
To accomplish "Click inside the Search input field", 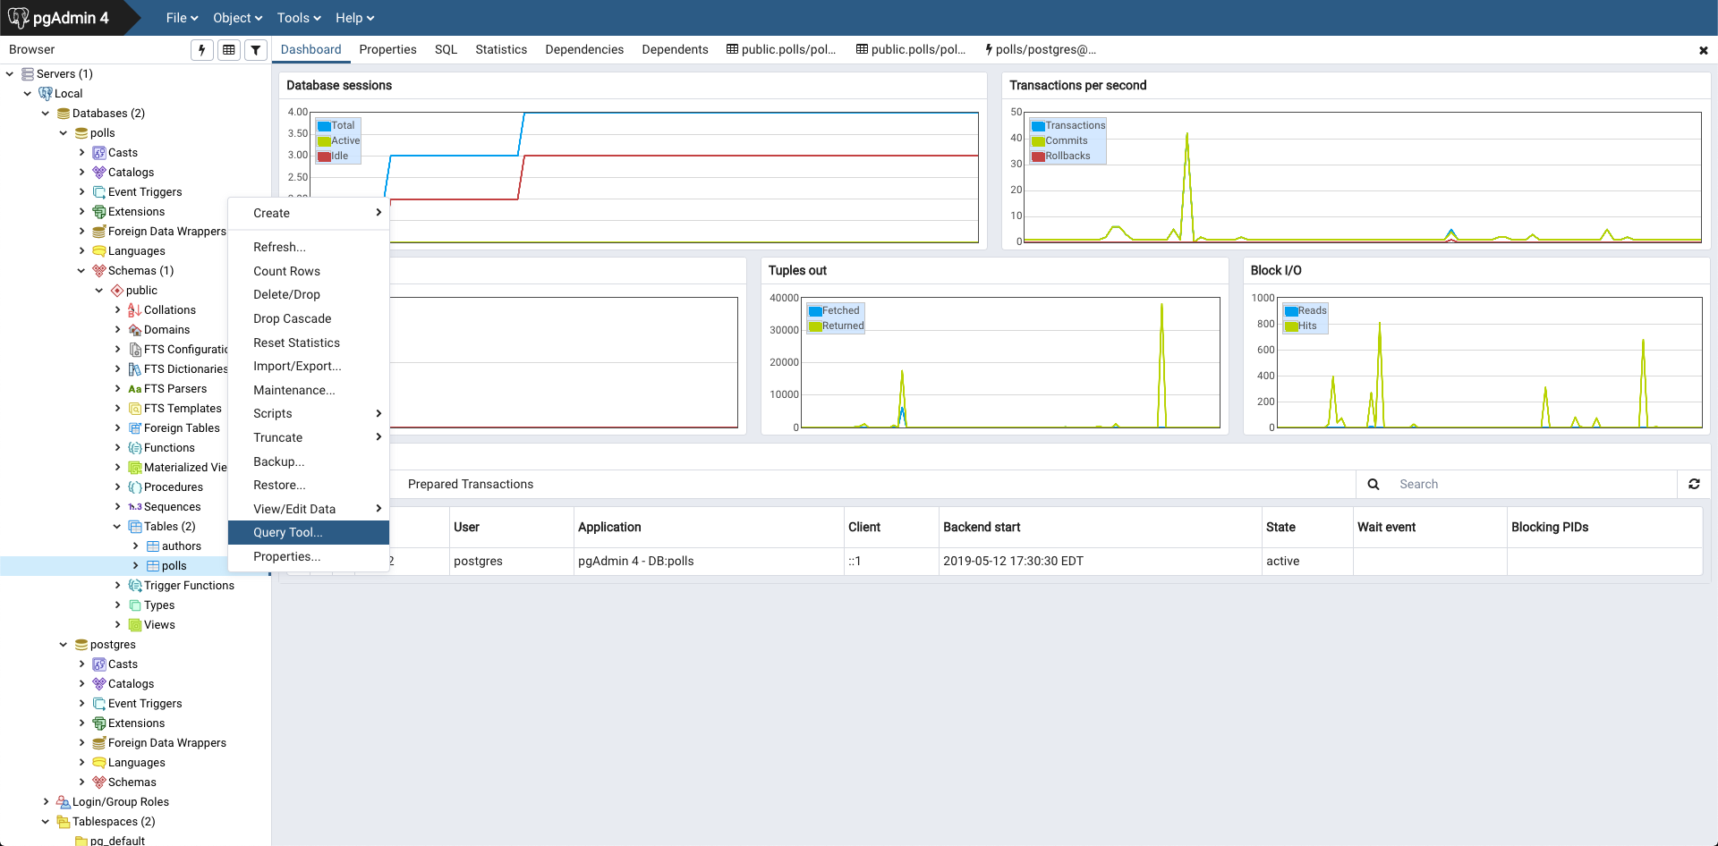I will tap(1533, 484).
